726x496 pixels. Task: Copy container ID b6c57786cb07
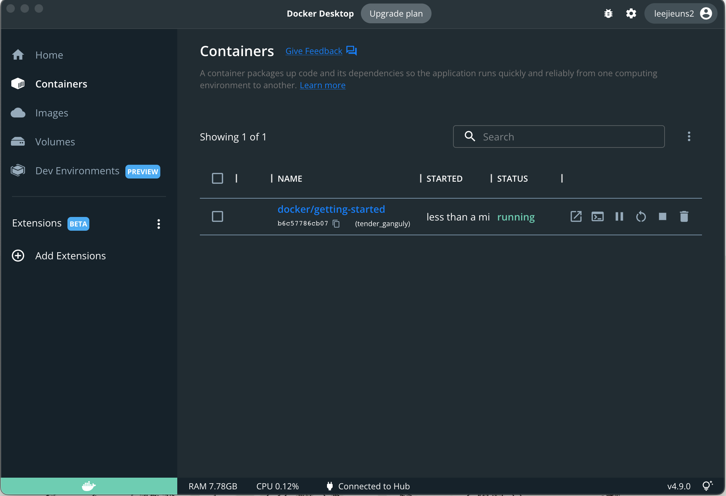(336, 224)
